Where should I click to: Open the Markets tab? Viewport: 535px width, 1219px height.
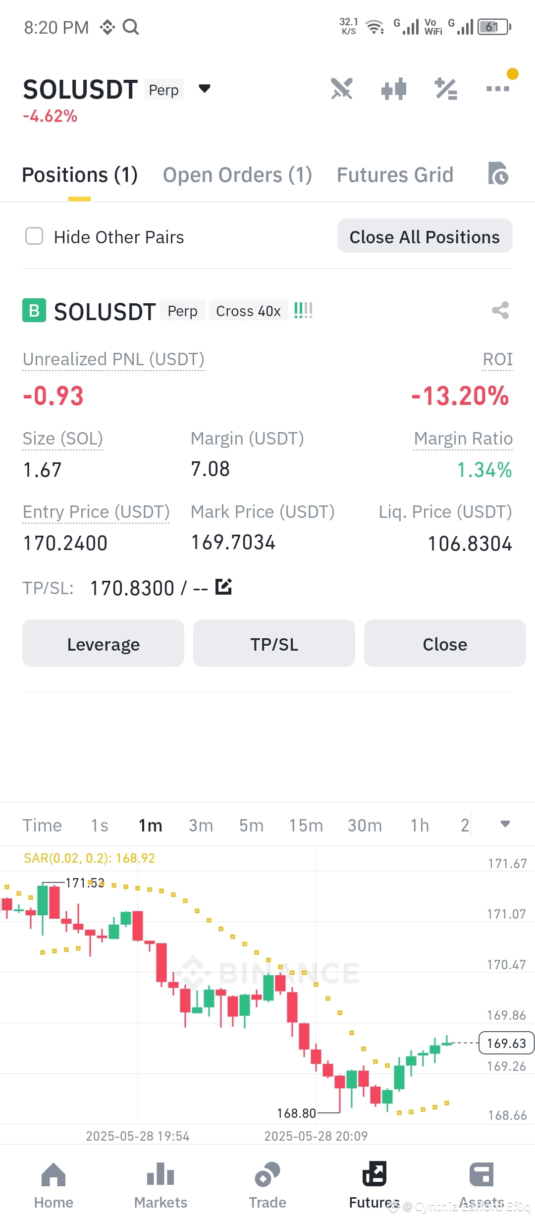(x=160, y=1186)
